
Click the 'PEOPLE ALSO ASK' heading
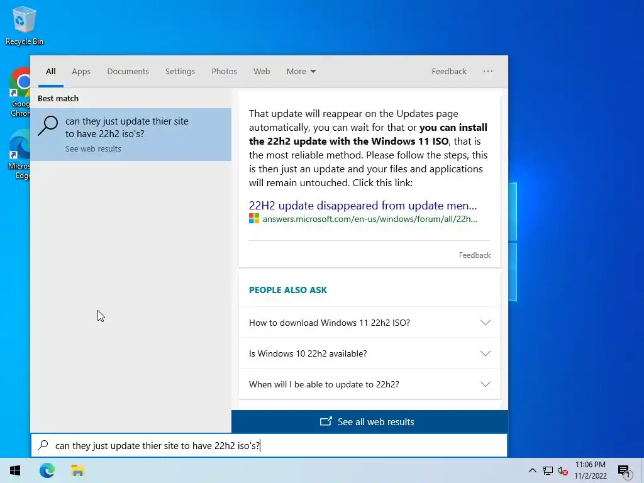(x=288, y=290)
